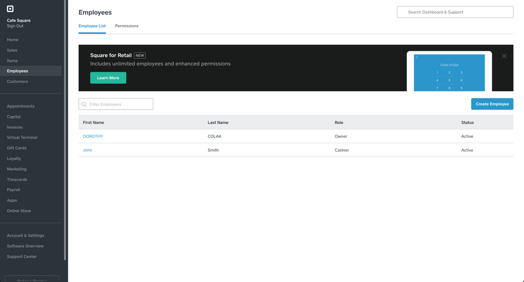Viewport: 524px width, 282px height.
Task: Open the Sales section
Action: [12, 50]
